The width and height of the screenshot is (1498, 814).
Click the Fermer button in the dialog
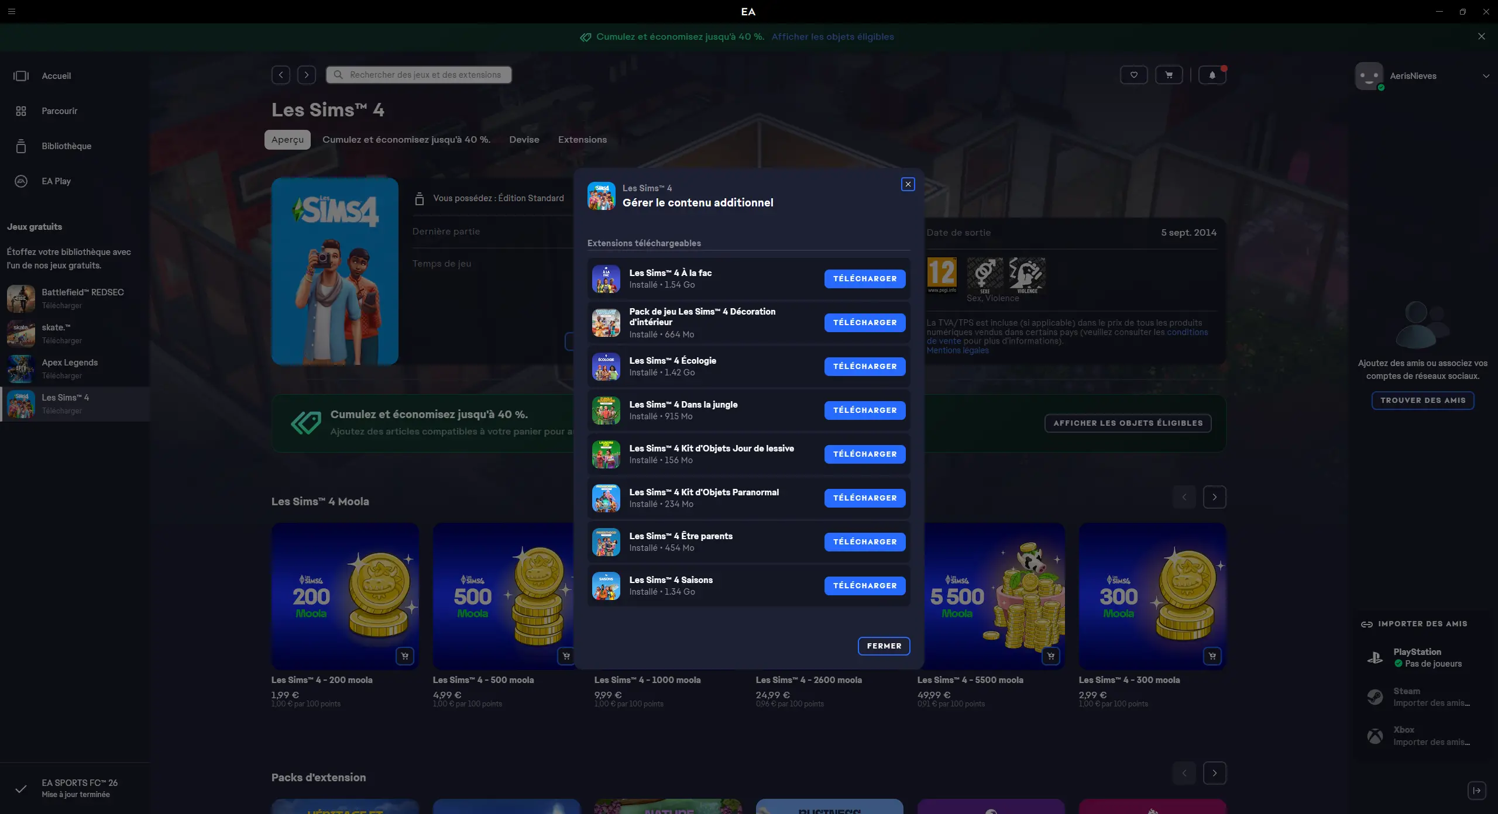pos(884,646)
